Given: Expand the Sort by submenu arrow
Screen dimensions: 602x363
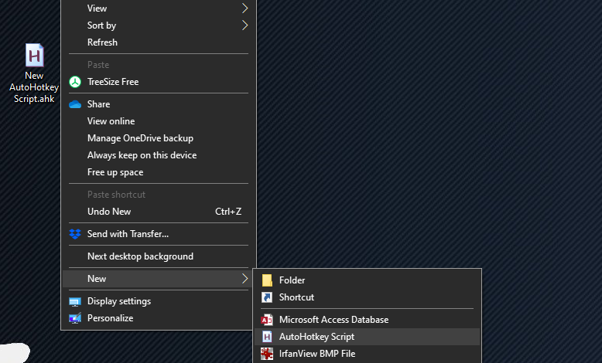Looking at the screenshot, I should (245, 25).
